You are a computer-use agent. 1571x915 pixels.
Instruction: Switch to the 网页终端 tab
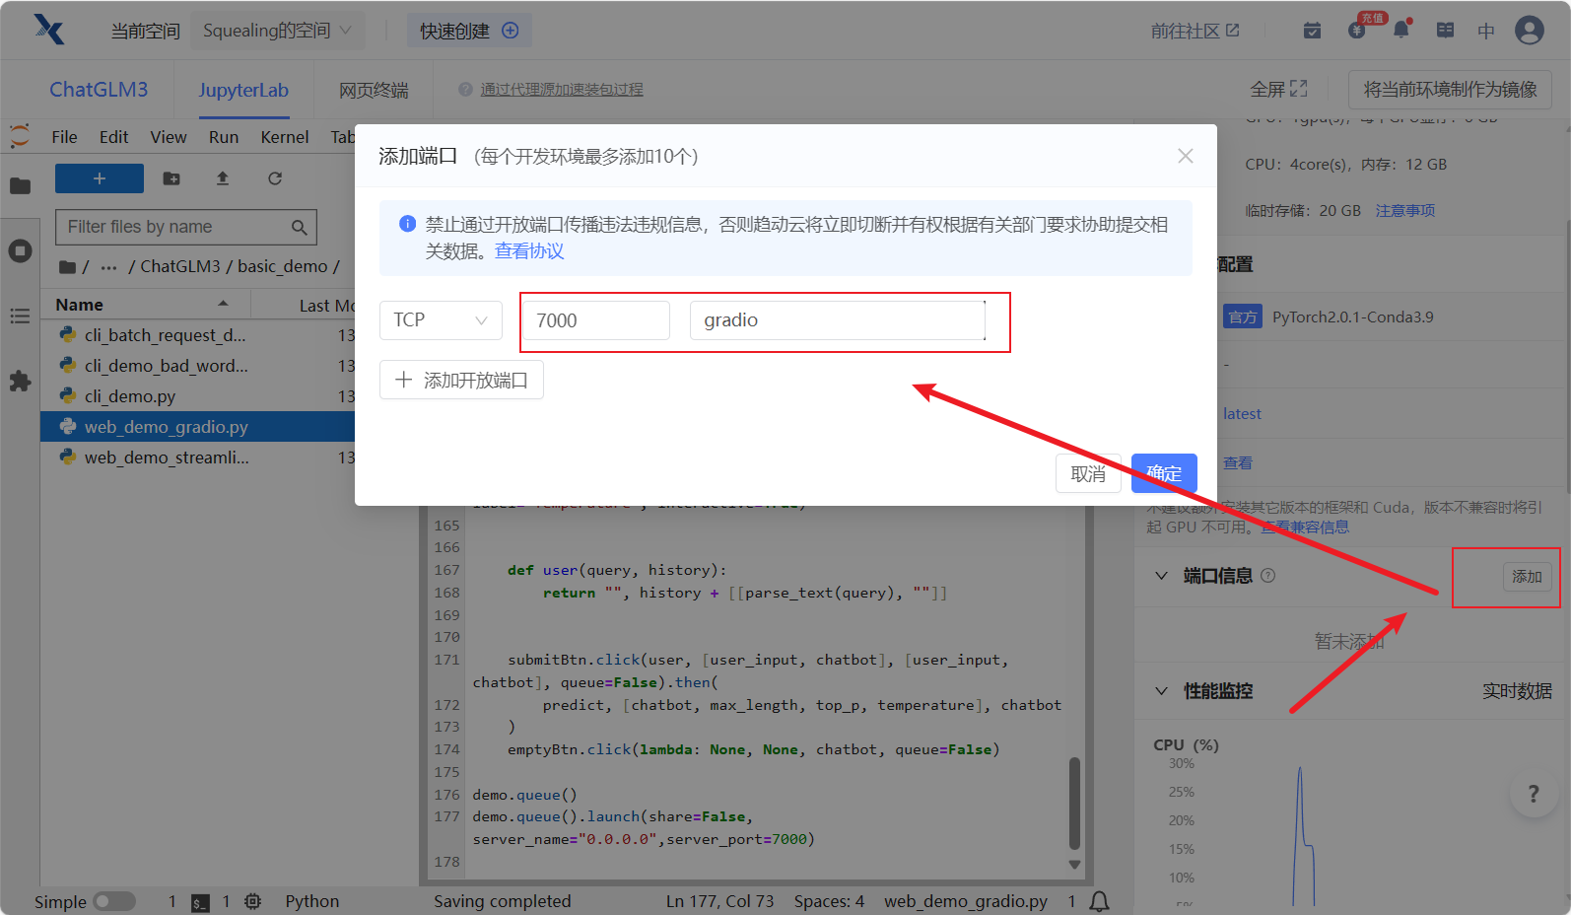(374, 90)
